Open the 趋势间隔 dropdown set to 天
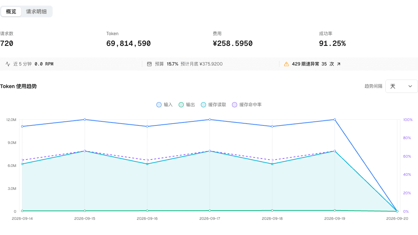 (x=401, y=86)
